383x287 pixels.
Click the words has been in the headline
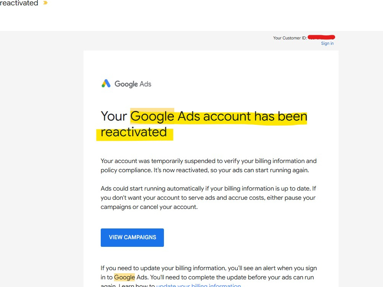tap(281, 116)
